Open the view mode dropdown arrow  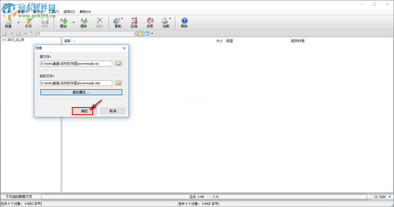pos(152,34)
